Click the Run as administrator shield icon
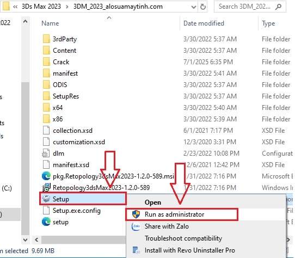 (136, 214)
